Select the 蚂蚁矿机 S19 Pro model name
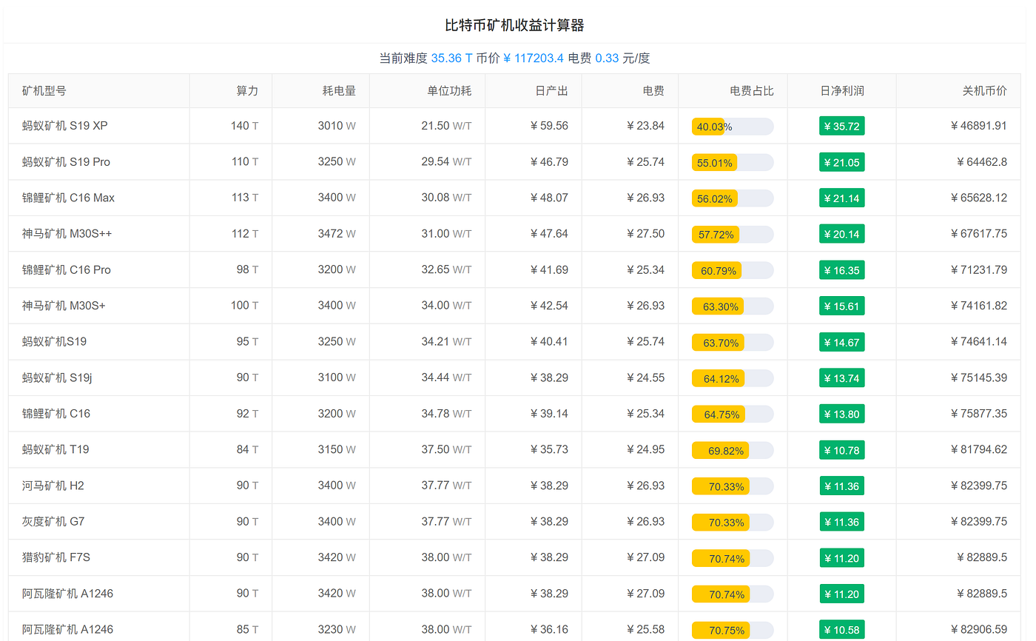The height and width of the screenshot is (641, 1036). pyautogui.click(x=66, y=162)
